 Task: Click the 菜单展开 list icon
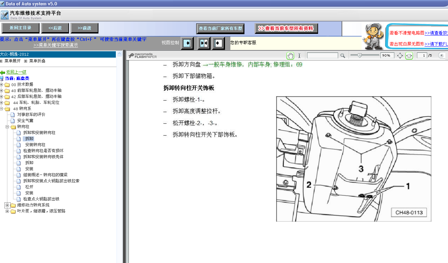pos(1,61)
